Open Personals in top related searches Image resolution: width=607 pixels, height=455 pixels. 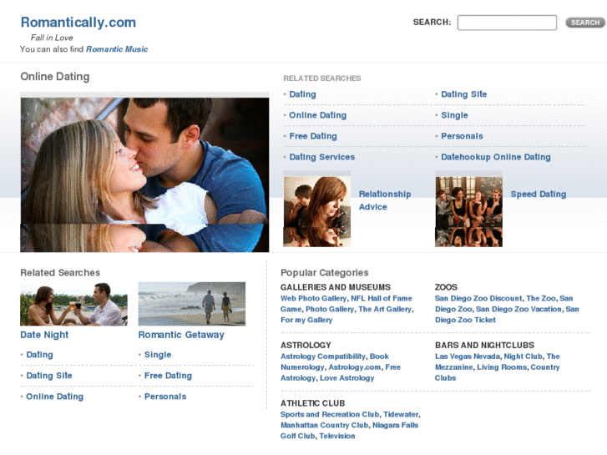pos(462,136)
